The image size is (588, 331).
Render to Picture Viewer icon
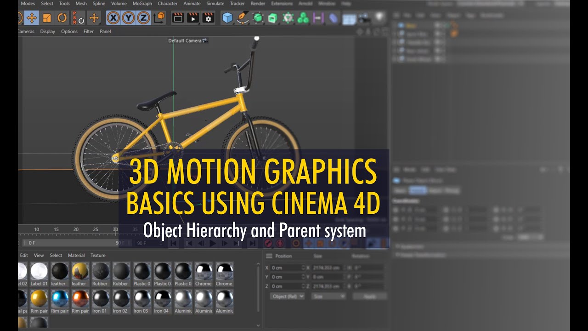pyautogui.click(x=193, y=18)
